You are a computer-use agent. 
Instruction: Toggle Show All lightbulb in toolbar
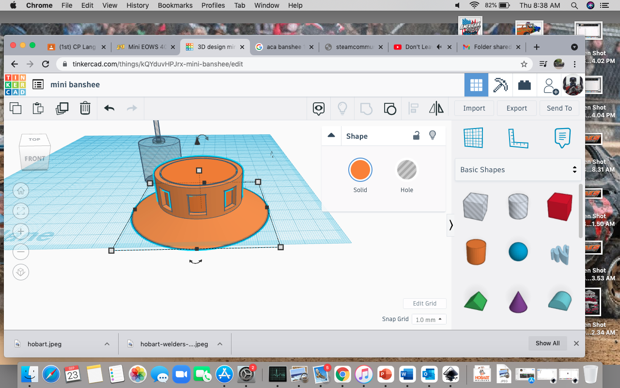pyautogui.click(x=342, y=108)
